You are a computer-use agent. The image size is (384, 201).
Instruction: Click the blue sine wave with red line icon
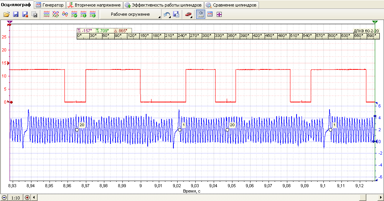65,15
